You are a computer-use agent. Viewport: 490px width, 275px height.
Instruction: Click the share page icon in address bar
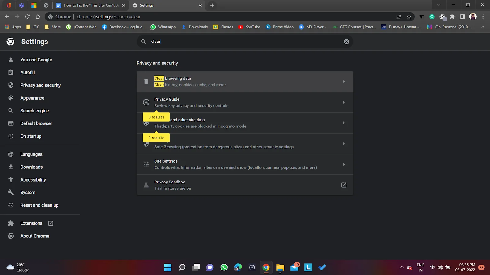pyautogui.click(x=399, y=17)
